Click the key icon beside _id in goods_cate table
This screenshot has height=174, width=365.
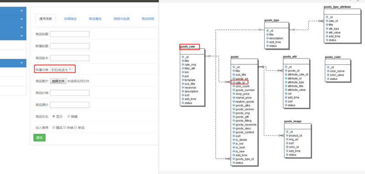182,57
